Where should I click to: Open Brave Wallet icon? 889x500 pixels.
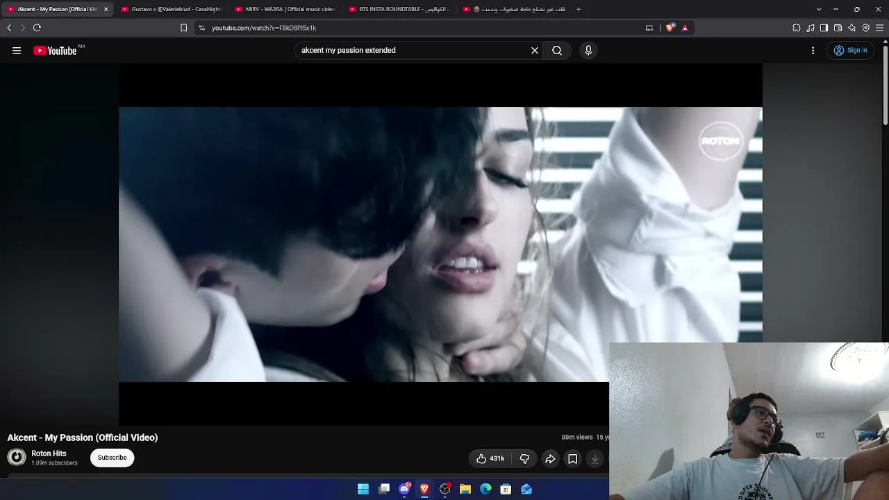click(838, 28)
